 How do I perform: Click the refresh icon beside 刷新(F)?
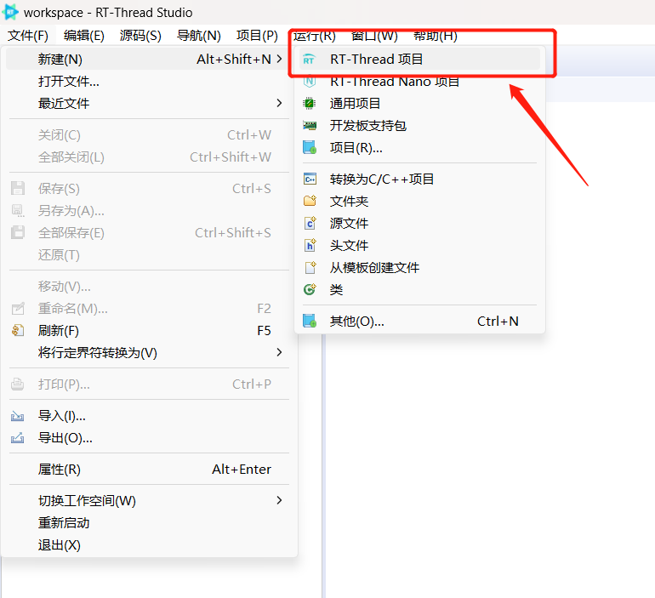point(18,330)
